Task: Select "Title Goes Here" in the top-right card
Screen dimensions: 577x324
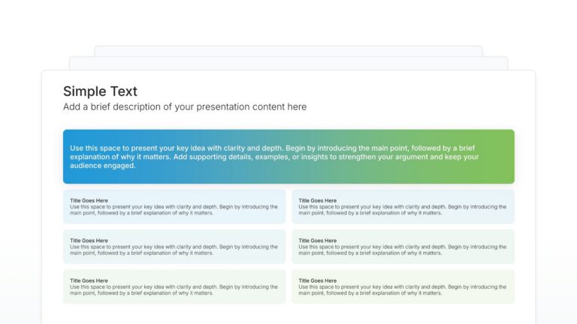Action: pyautogui.click(x=317, y=200)
